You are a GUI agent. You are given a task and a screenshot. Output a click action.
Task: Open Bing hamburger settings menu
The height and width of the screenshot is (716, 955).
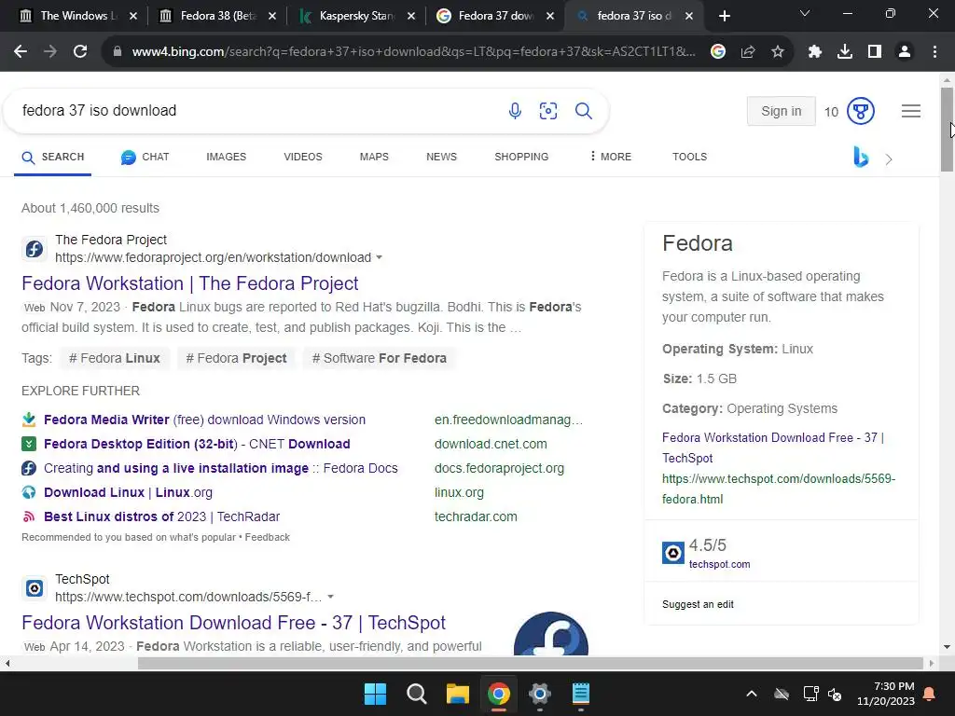(x=911, y=111)
